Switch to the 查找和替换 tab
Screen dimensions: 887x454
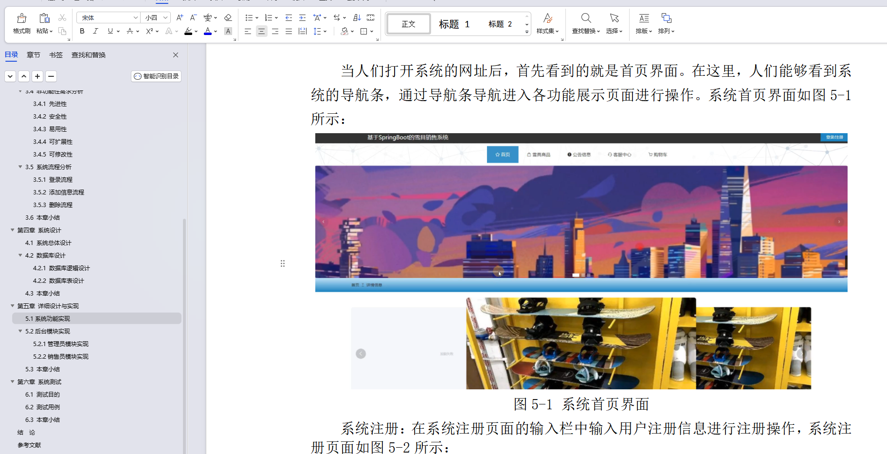click(89, 55)
